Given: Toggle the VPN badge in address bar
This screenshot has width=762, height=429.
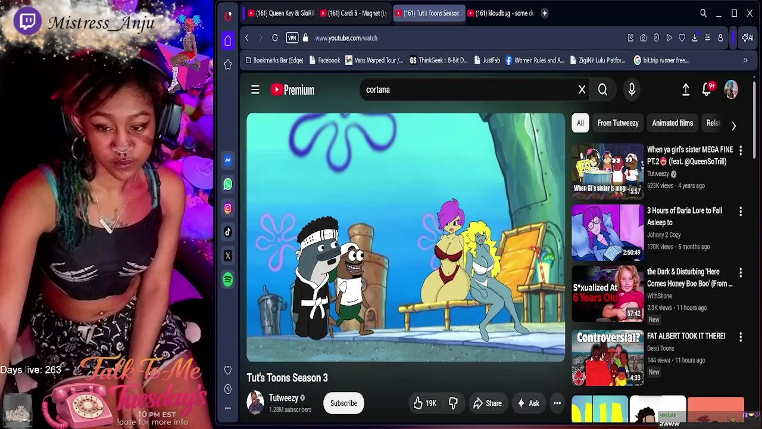Looking at the screenshot, I should coord(292,38).
